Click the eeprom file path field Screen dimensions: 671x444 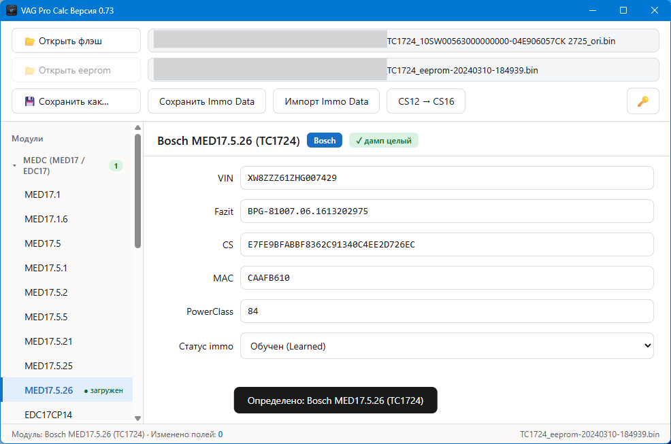tap(403, 70)
